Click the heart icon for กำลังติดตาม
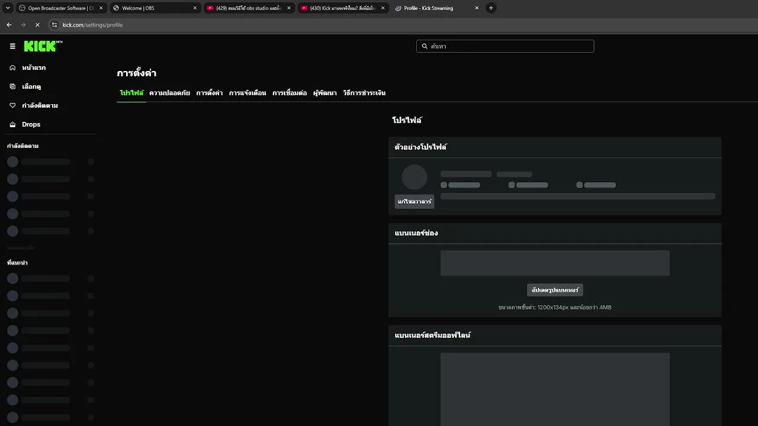Screen dimensions: 758x426 coord(12,105)
